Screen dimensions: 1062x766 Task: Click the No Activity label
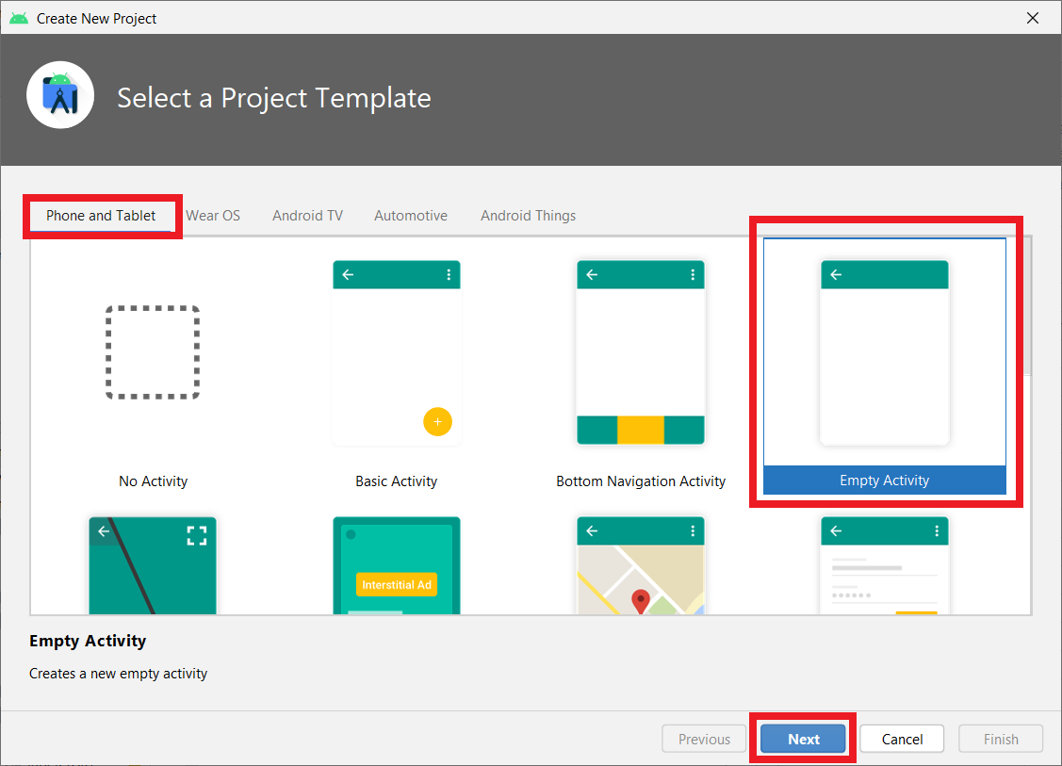pyautogui.click(x=153, y=481)
